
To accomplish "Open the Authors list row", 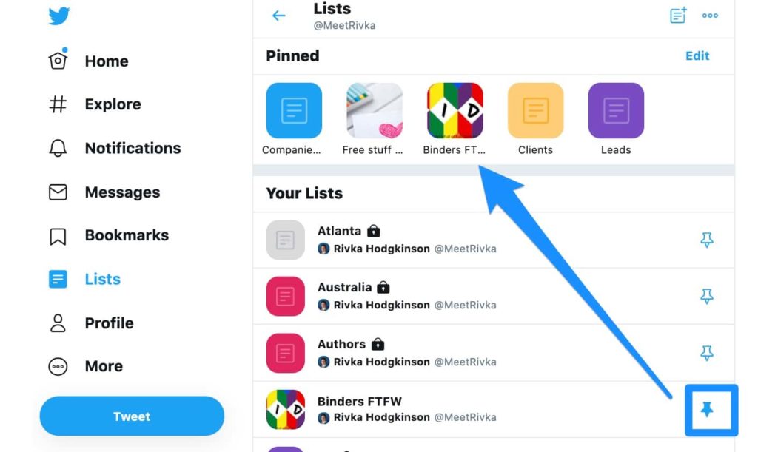I will pyautogui.click(x=444, y=353).
